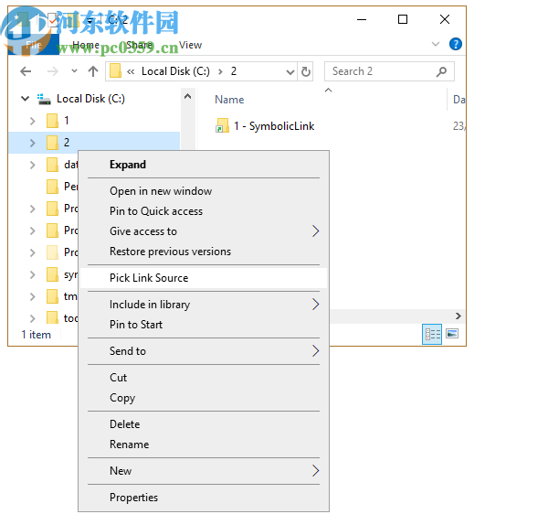Open the New submenu

tap(204, 471)
